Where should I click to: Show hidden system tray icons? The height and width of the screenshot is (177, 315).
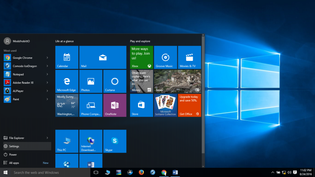(x=273, y=172)
